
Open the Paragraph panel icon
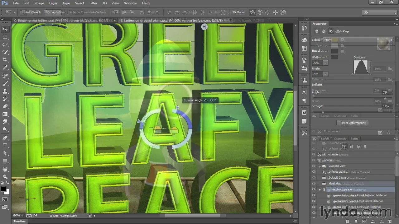coord(304,100)
